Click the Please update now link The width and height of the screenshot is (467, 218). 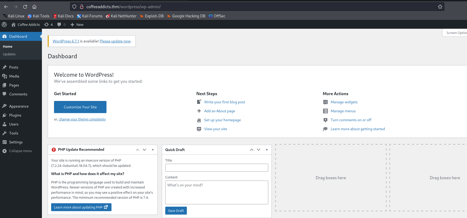click(x=115, y=41)
